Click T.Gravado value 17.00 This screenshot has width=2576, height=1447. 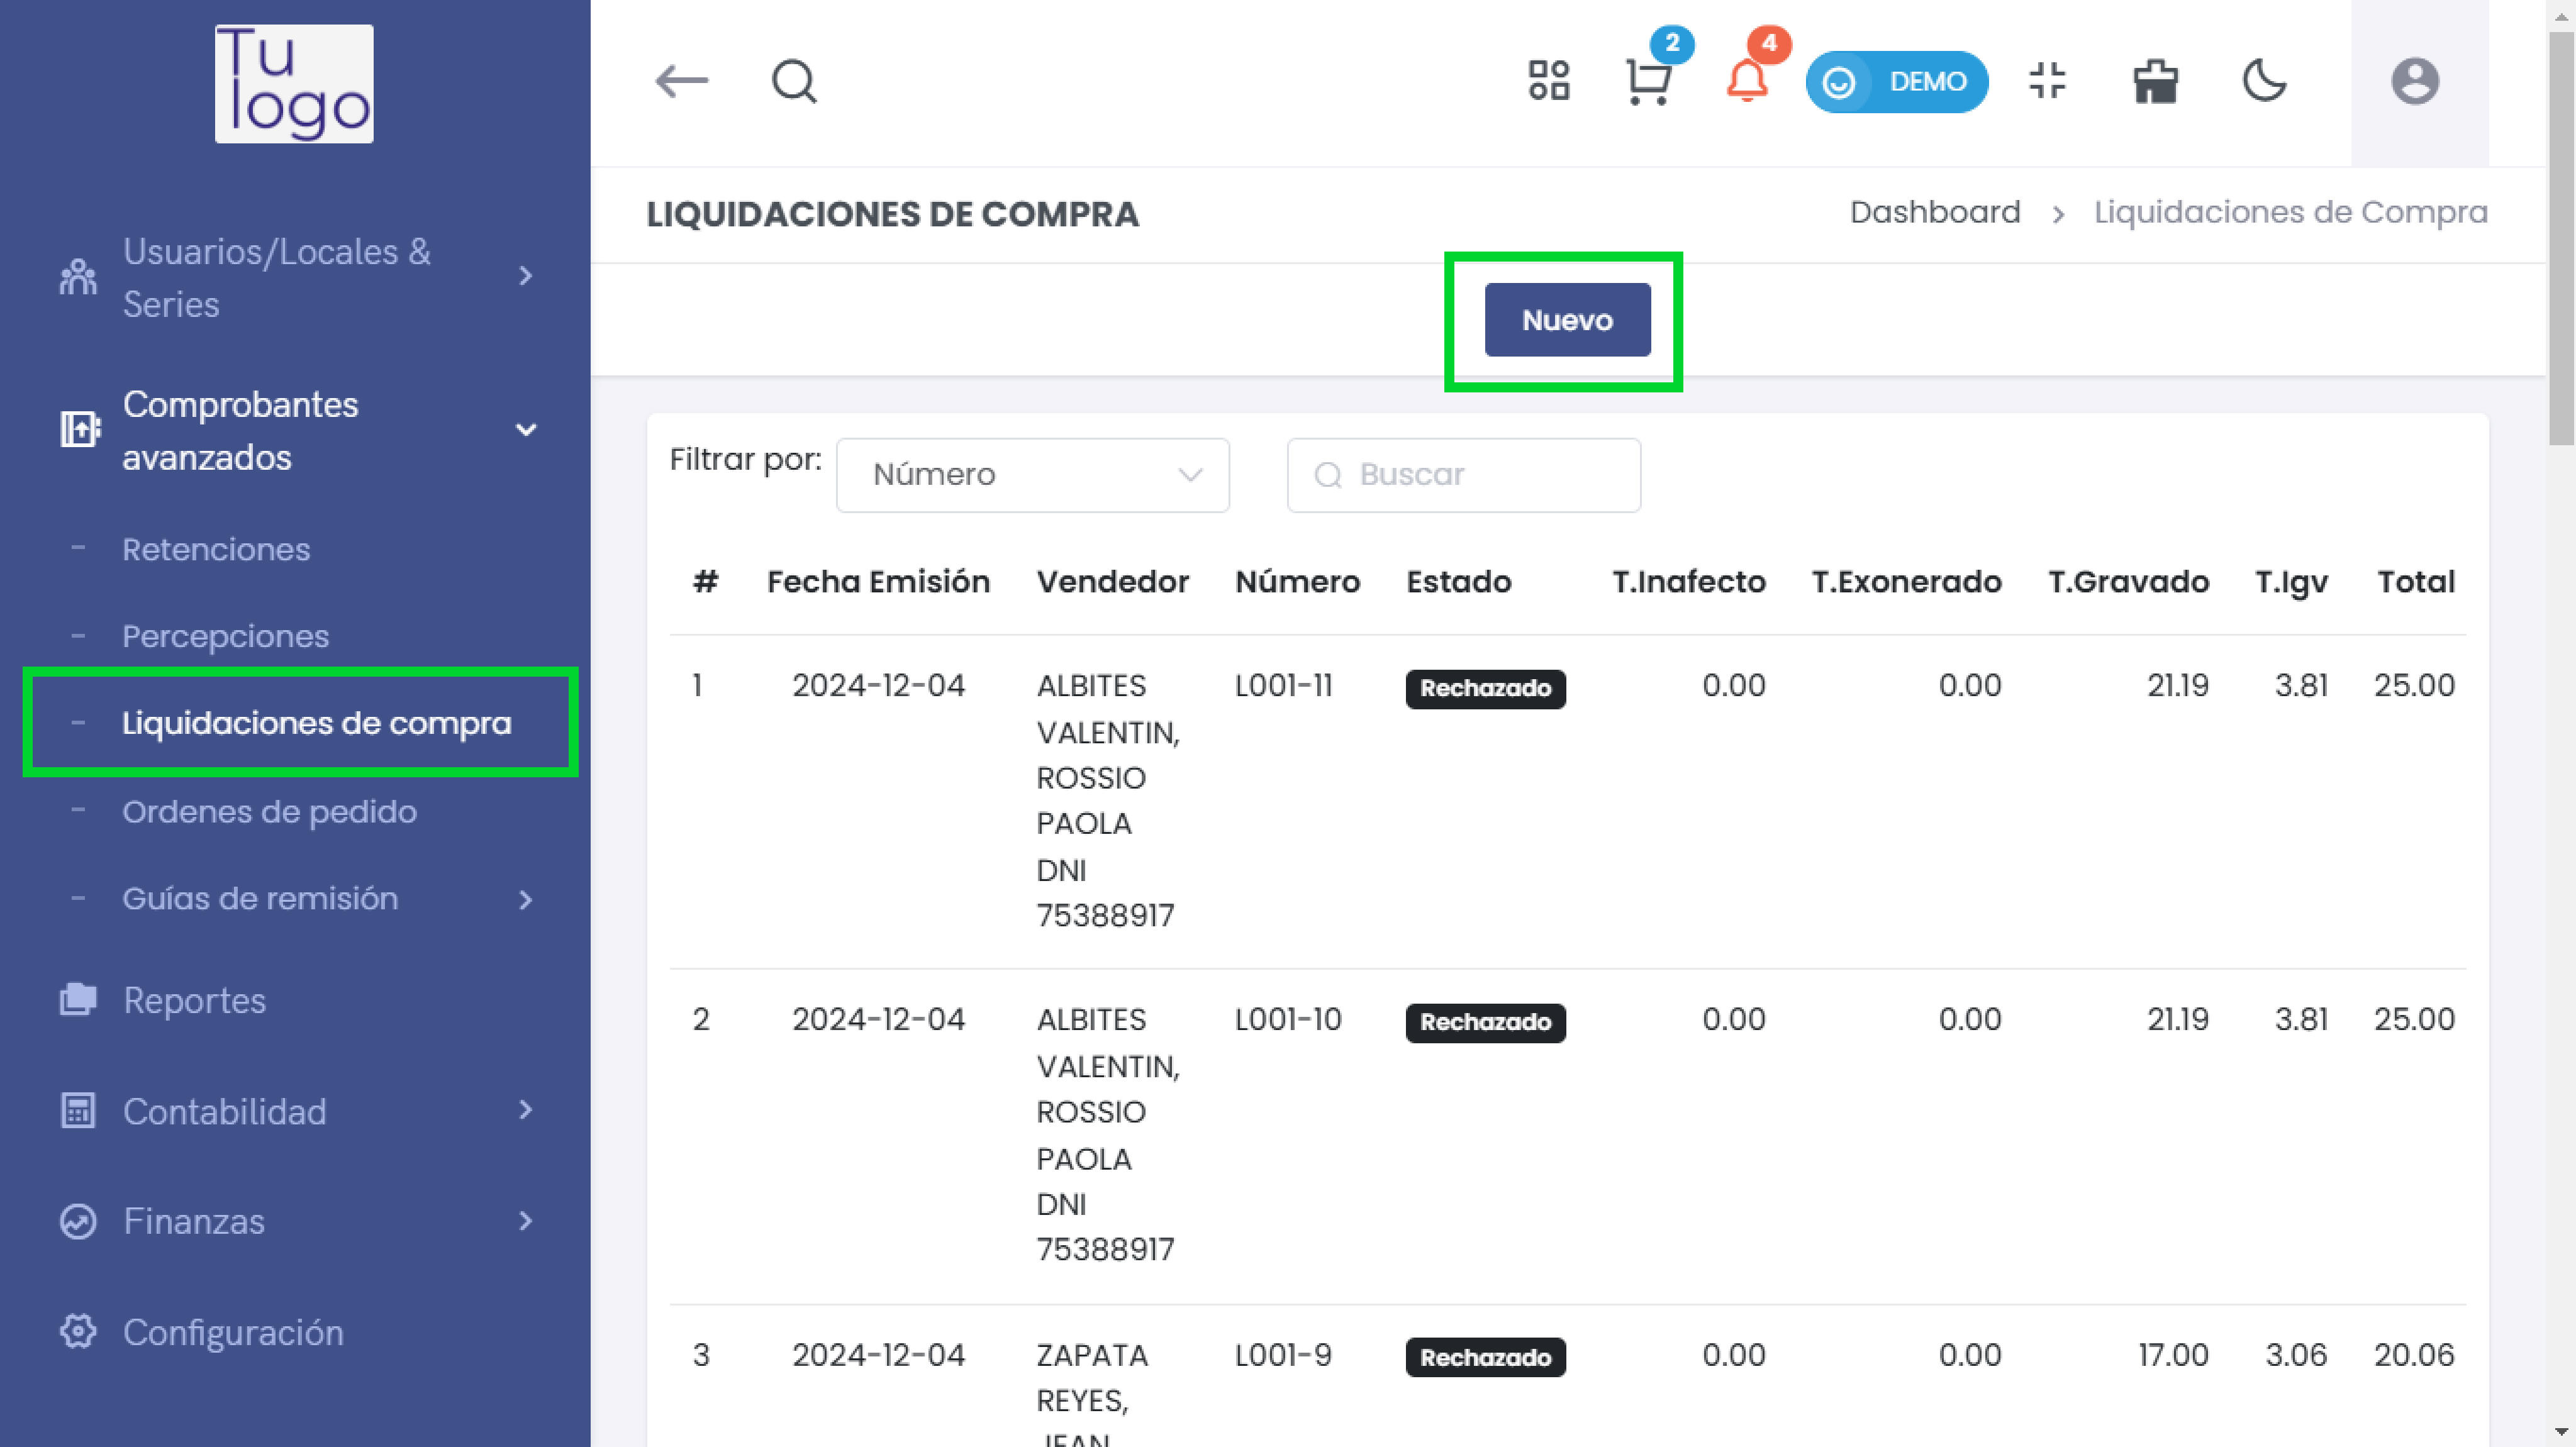click(x=2173, y=1356)
